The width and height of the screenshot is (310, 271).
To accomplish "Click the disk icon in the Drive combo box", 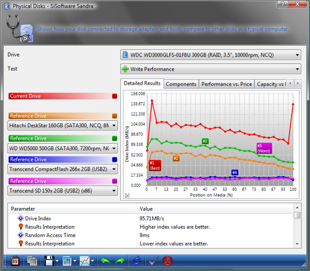I will (x=125, y=55).
